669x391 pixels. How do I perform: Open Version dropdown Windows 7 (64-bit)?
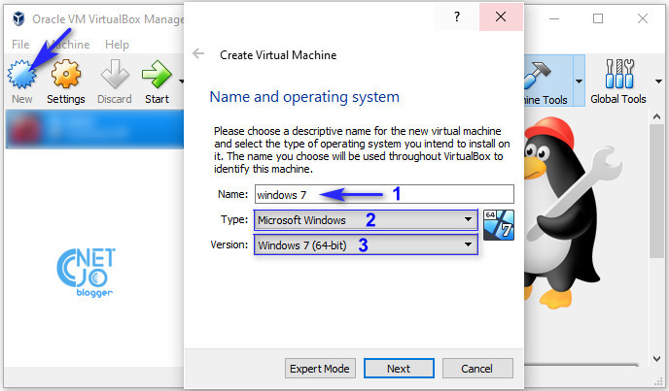point(366,244)
